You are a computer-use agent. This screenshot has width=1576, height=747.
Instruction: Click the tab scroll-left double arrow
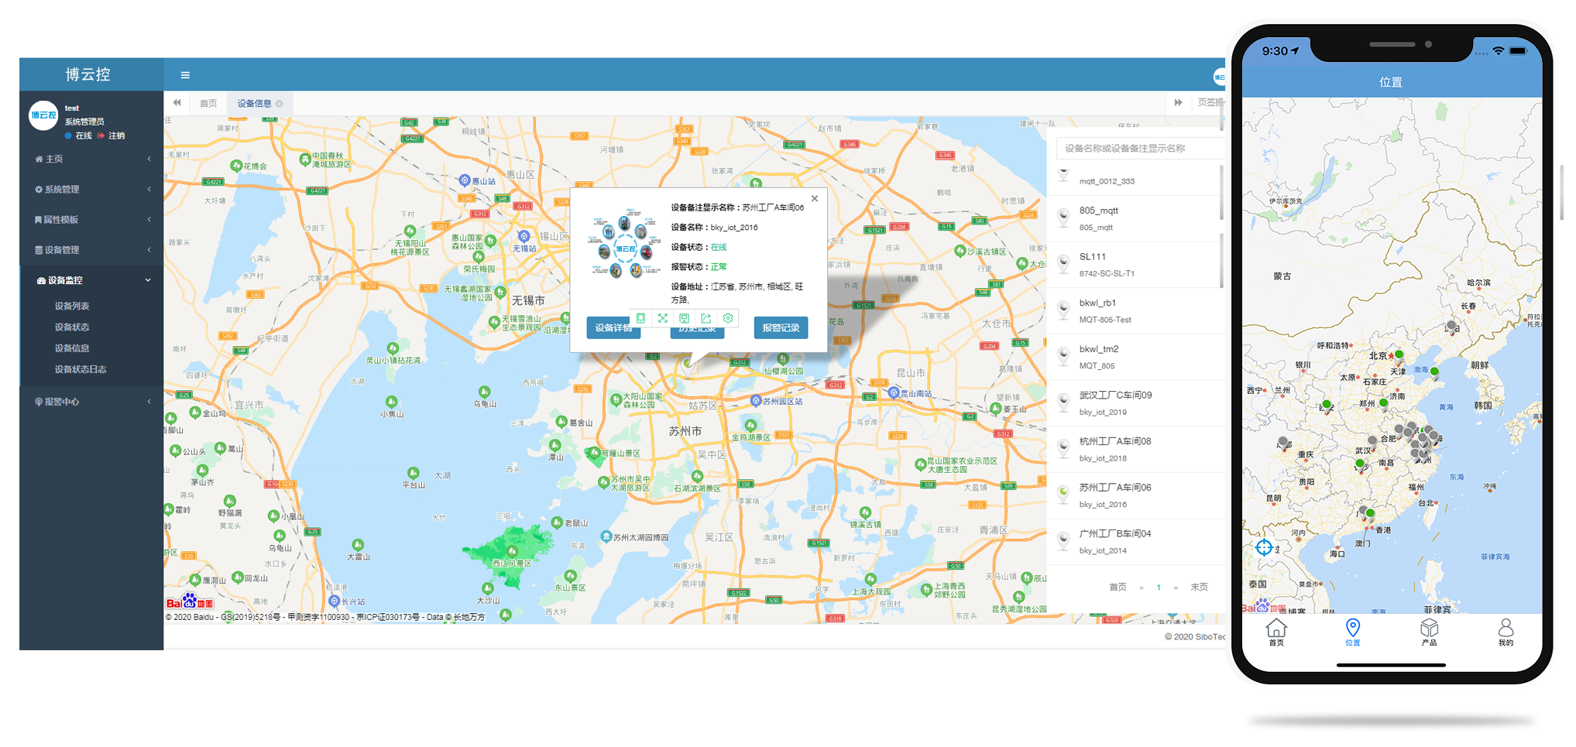177,102
